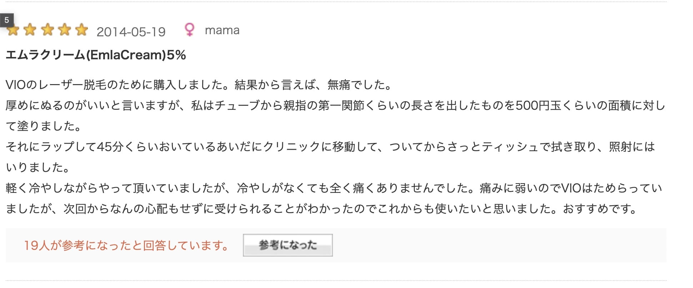This screenshot has width=693, height=288.
Task: Click the middle (third) rating star
Action: tap(47, 30)
